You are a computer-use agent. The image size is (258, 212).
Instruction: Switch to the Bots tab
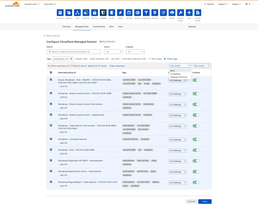[x=111, y=27]
